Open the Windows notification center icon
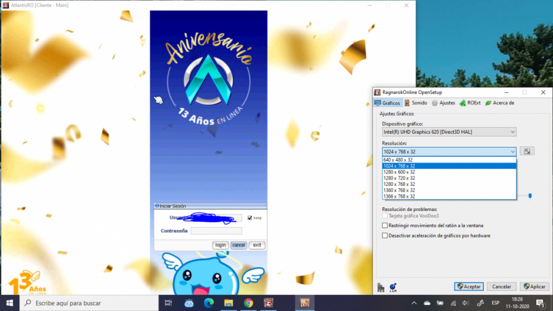Viewport: 553px width, 311px height. point(540,303)
